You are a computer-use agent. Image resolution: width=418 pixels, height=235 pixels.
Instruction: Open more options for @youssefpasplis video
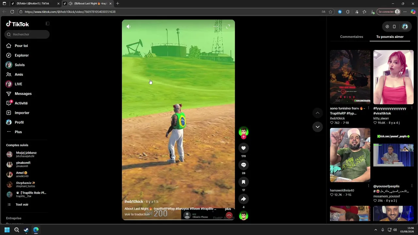coord(411,186)
